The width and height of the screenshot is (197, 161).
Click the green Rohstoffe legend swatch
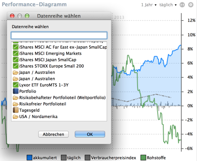(x=143, y=158)
